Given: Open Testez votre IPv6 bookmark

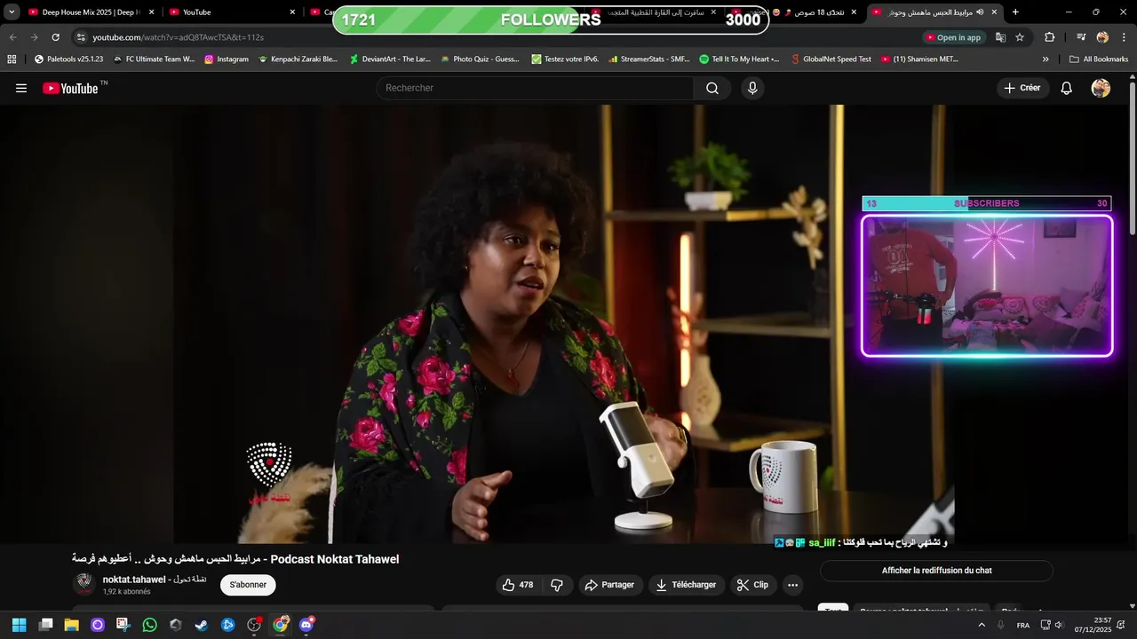Looking at the screenshot, I should point(565,59).
